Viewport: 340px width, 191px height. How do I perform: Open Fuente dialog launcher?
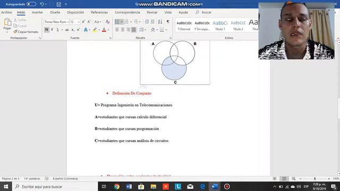coord(110,38)
